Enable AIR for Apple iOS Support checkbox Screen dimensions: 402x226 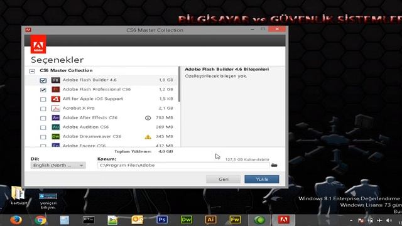point(43,99)
